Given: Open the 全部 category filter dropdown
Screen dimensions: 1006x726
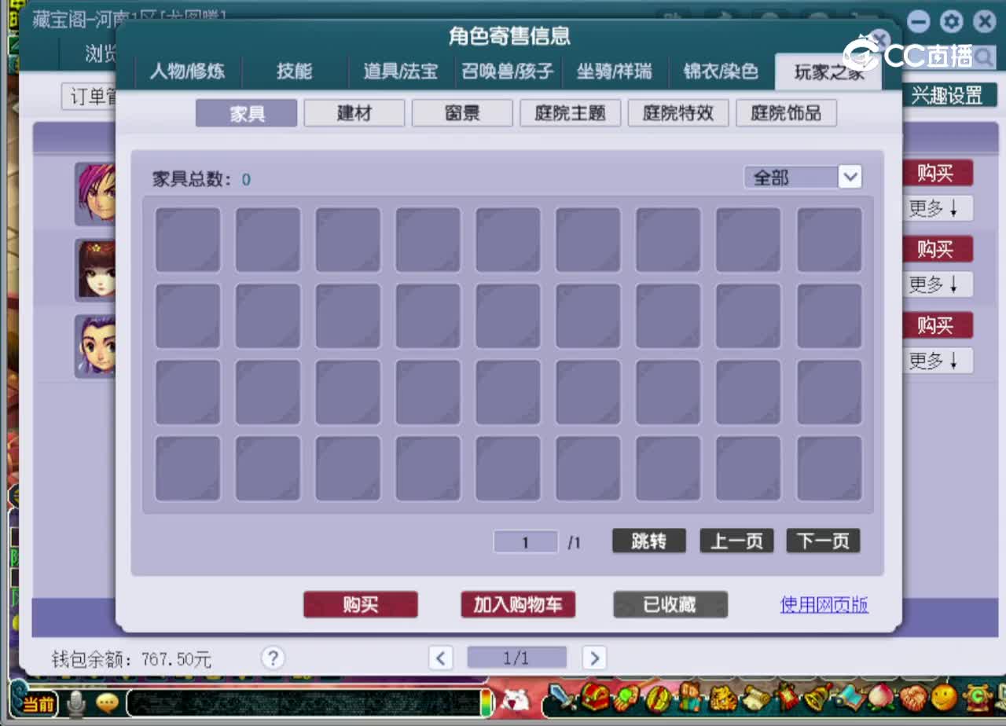Looking at the screenshot, I should pos(802,177).
